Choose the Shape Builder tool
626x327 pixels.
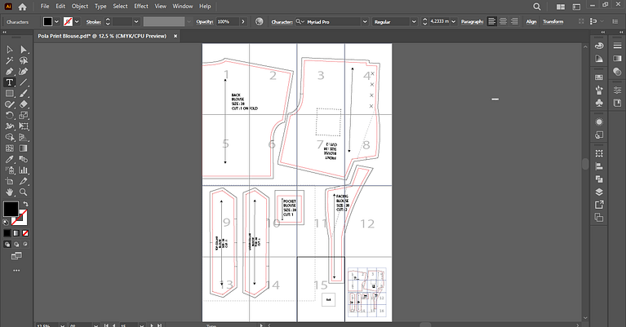click(x=10, y=137)
